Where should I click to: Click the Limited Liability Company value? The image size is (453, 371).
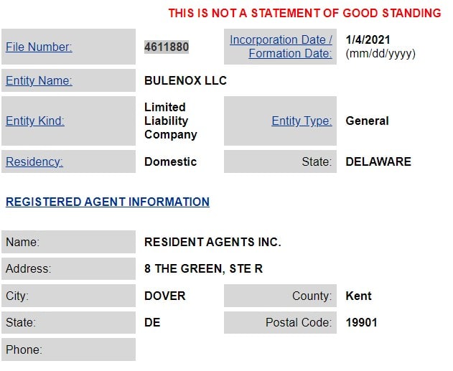tap(170, 121)
